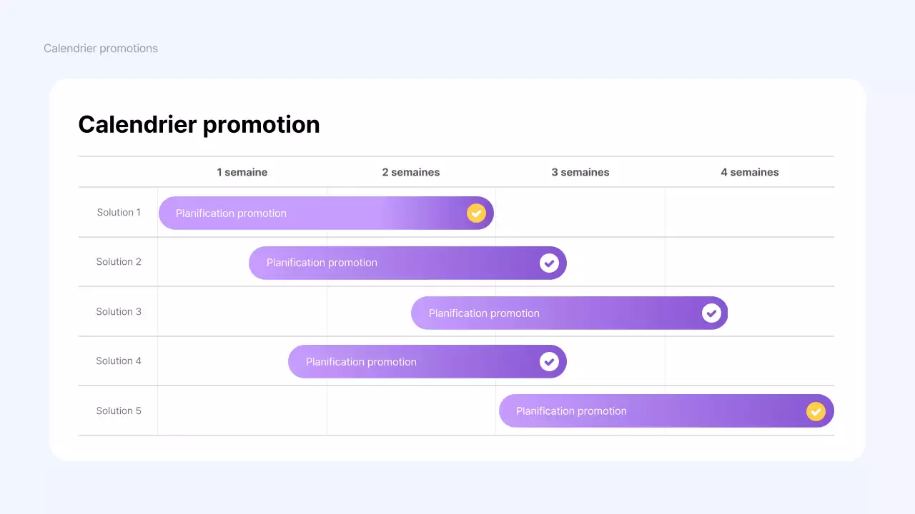The width and height of the screenshot is (915, 514).
Task: Select the Solution 4 row label
Action: pos(119,361)
